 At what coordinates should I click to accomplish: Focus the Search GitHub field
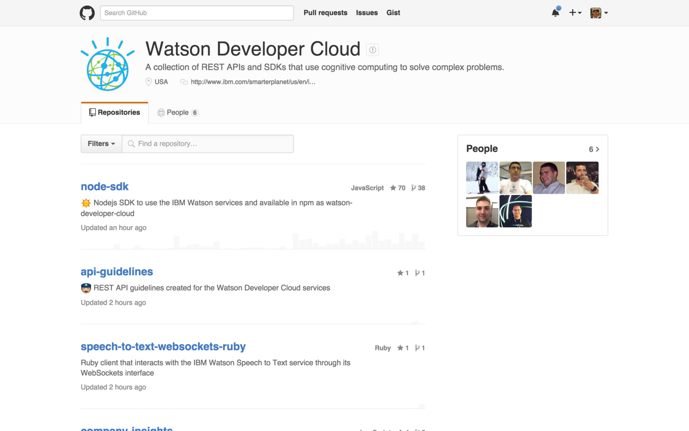197,13
